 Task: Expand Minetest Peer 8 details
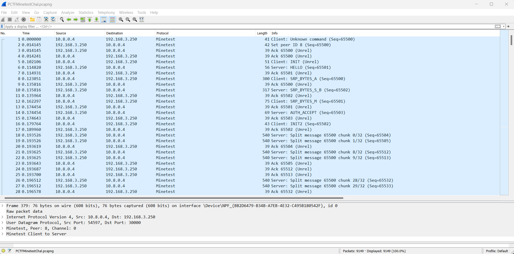point(3,228)
